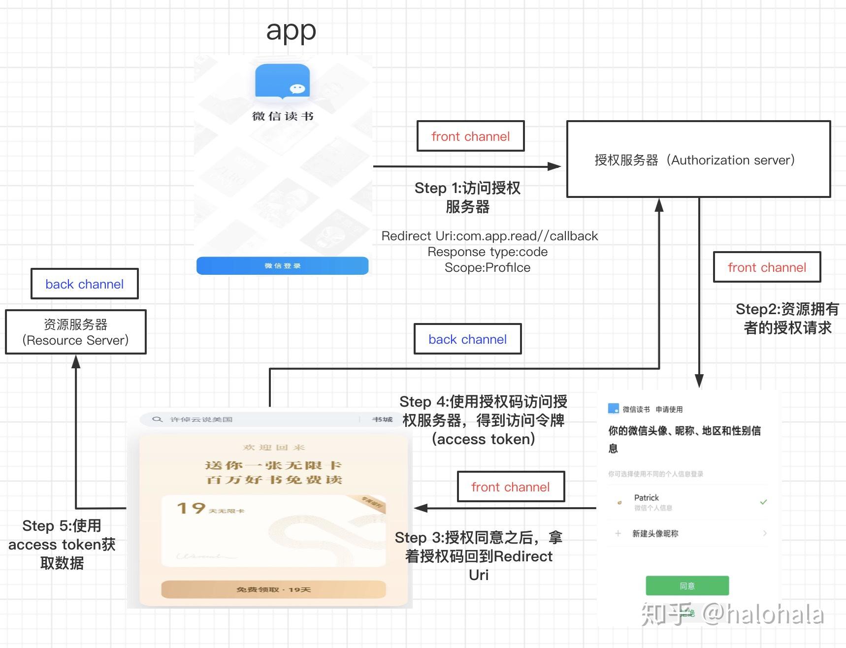Click the 申请使用 text in the dialog header
The image size is (846, 648).
pos(669,409)
